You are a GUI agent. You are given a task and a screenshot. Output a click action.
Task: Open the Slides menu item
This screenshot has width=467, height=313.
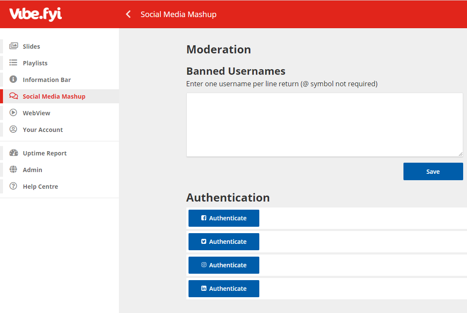pyautogui.click(x=60, y=46)
